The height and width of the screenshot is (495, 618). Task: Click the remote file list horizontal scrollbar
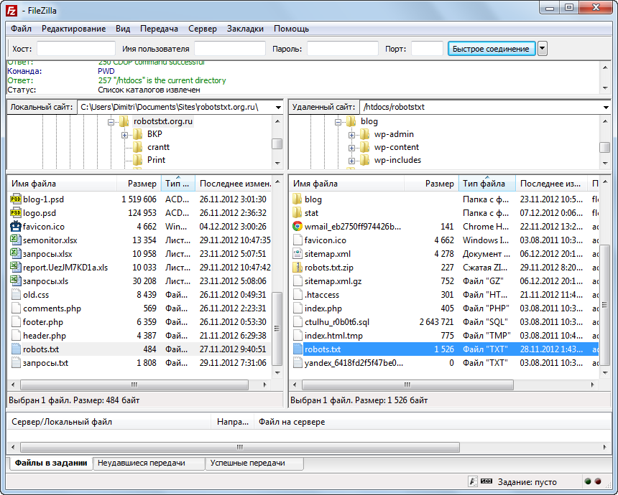click(x=407, y=385)
